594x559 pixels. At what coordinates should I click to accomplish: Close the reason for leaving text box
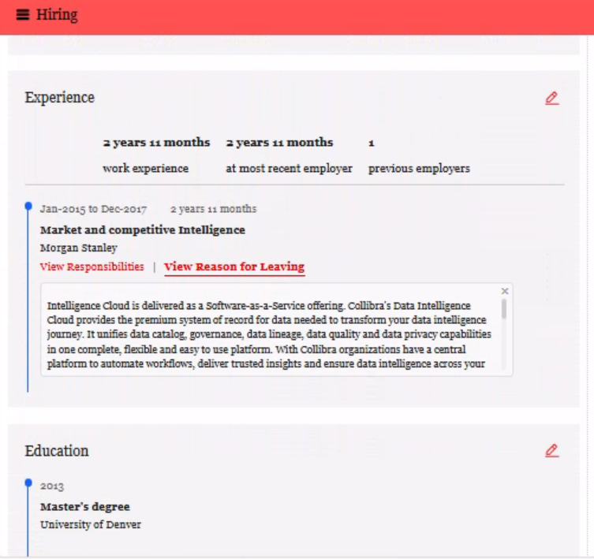(505, 291)
